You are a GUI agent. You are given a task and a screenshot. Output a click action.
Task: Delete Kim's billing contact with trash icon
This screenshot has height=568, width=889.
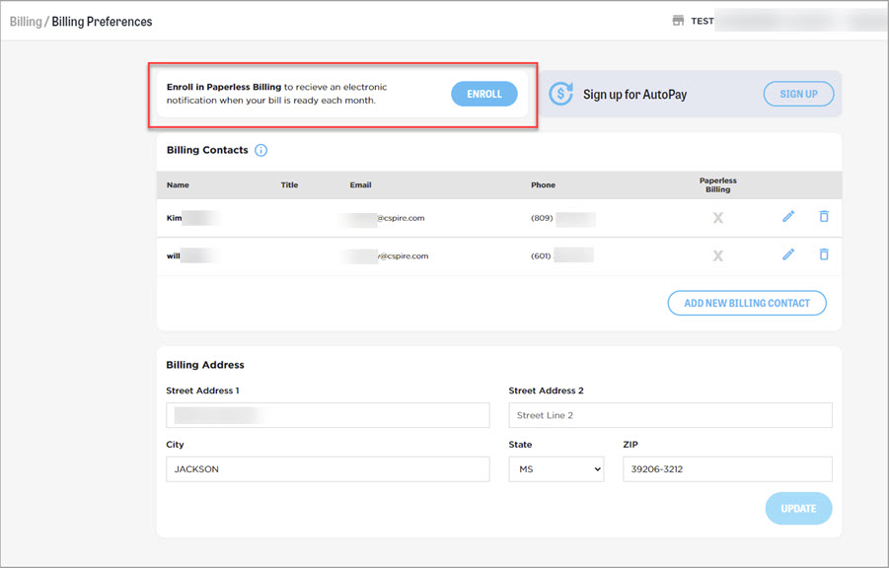pos(824,217)
